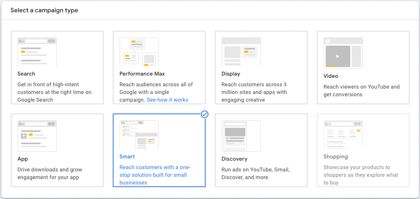Select the Search campaign type title

[x=26, y=74]
